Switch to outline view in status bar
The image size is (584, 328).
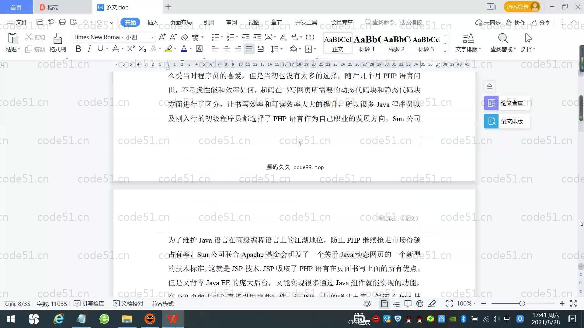tap(396, 303)
